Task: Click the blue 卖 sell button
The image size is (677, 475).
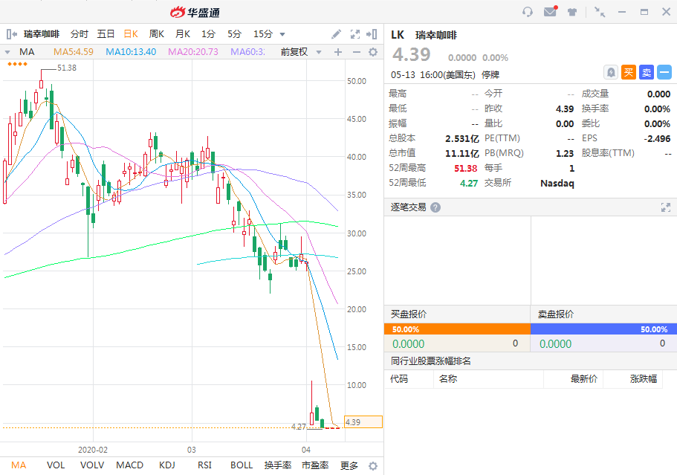Action: pyautogui.click(x=647, y=72)
